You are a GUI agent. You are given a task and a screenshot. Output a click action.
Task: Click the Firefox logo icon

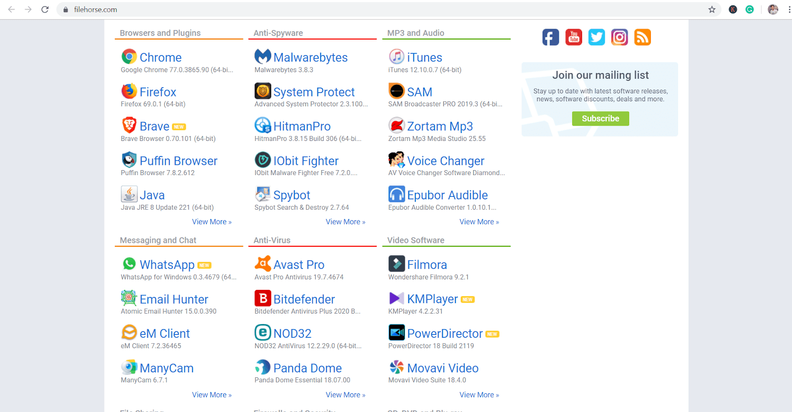[129, 91]
